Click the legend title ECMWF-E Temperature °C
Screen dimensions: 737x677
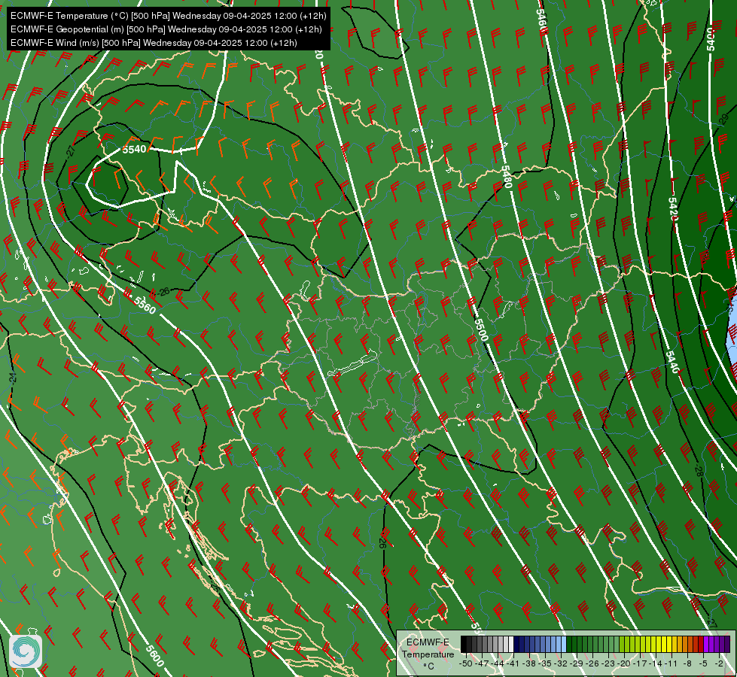point(428,654)
